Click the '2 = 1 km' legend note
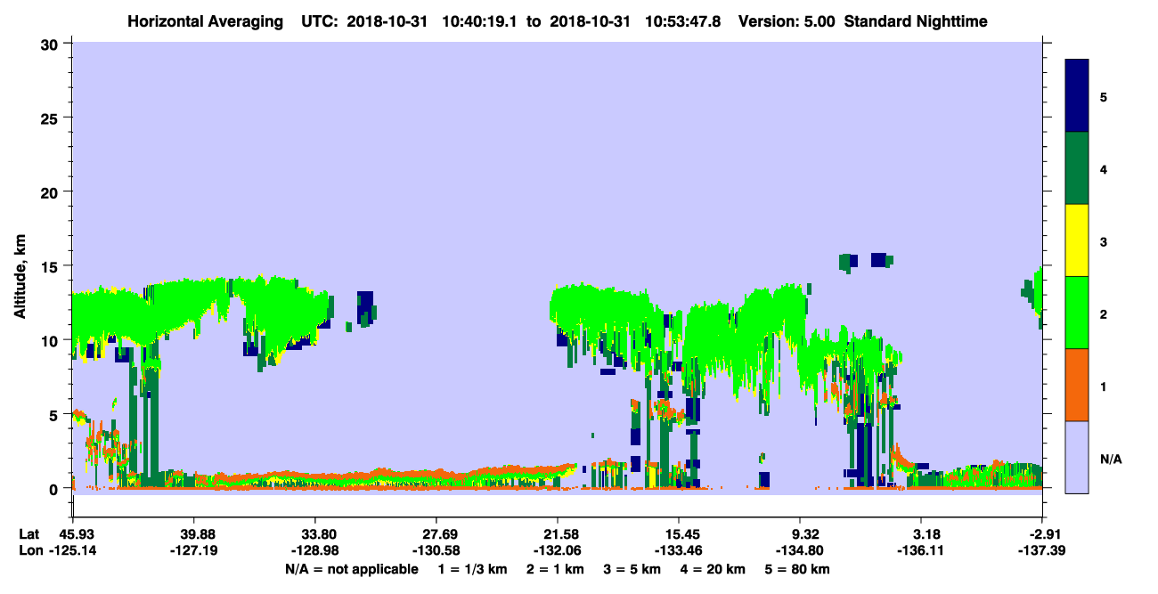Image resolution: width=1158 pixels, height=594 pixels. [554, 569]
